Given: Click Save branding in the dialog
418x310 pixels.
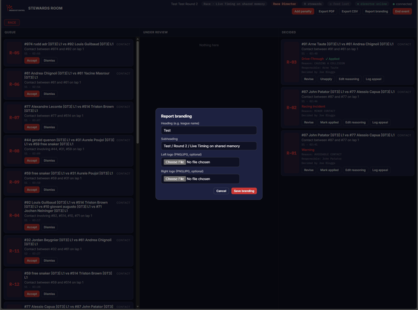Looking at the screenshot, I should 244,191.
